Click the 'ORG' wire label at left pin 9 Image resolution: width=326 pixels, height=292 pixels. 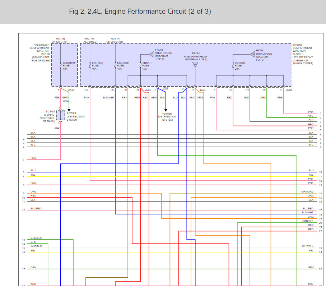click(x=33, y=191)
